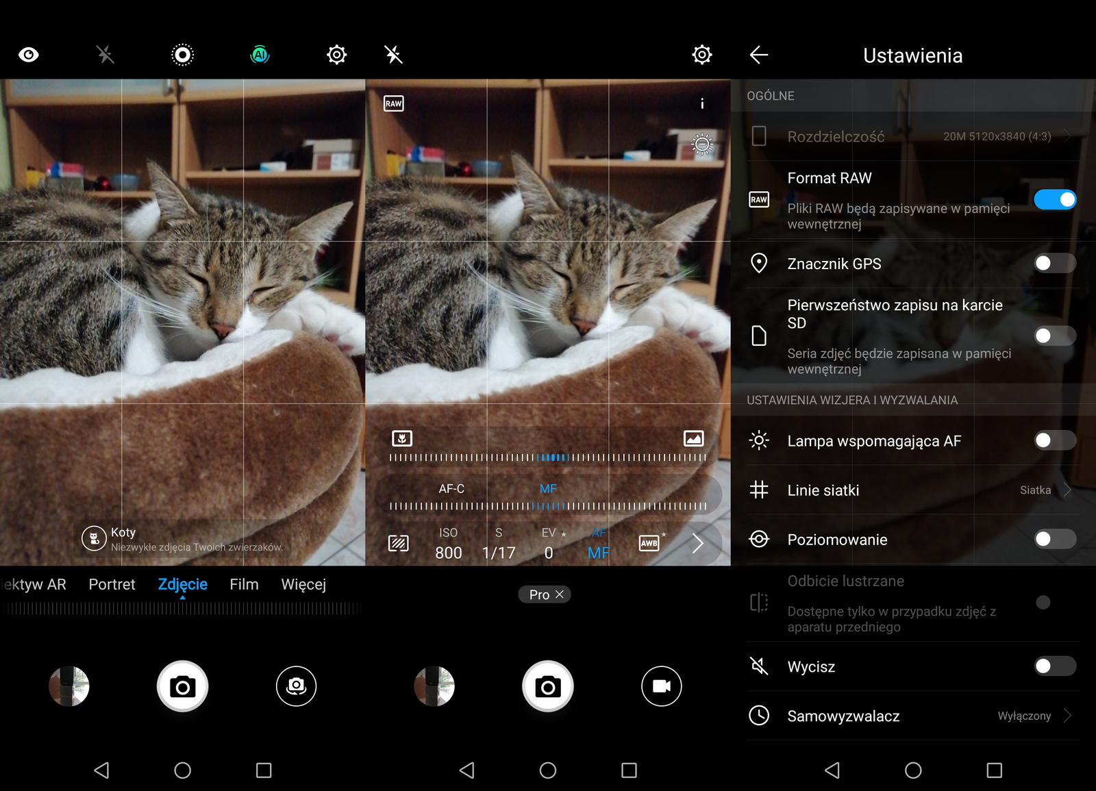1096x791 pixels.
Task: Tap the Koty cat scene icon
Action: pos(95,539)
